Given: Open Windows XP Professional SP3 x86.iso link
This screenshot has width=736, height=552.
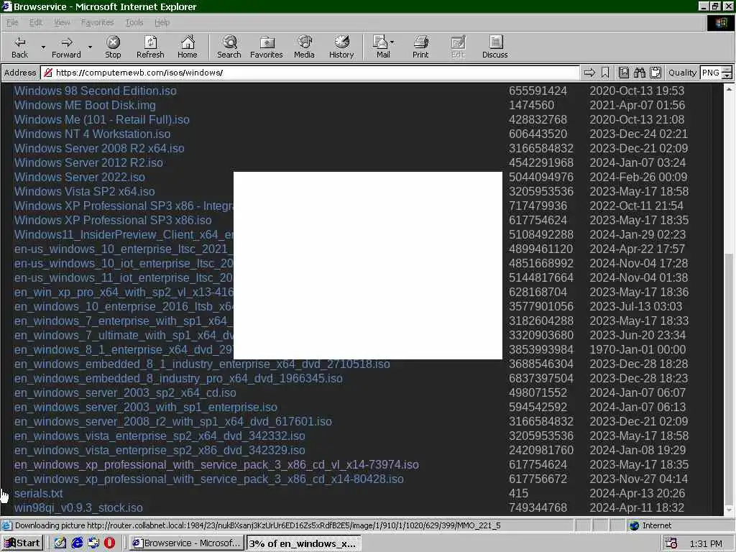Looking at the screenshot, I should (113, 220).
